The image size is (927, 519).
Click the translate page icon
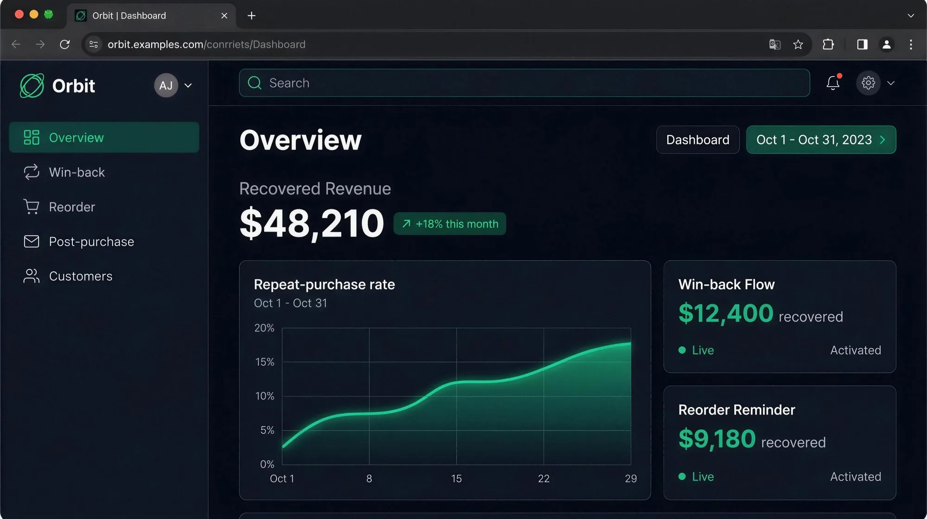click(775, 44)
